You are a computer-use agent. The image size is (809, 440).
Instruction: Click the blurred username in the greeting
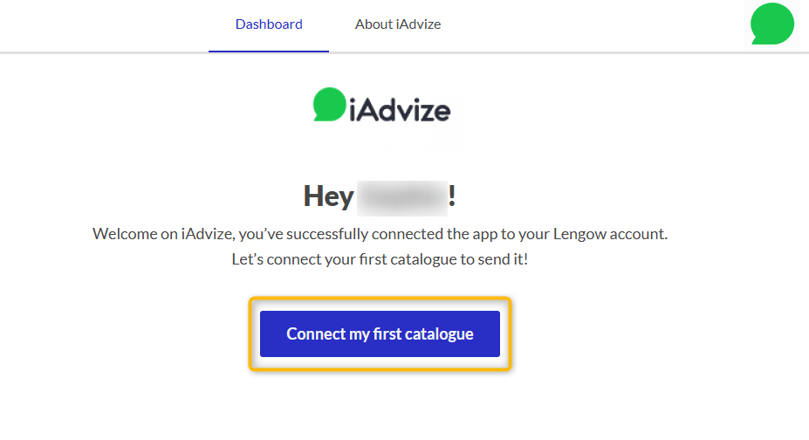pos(401,196)
